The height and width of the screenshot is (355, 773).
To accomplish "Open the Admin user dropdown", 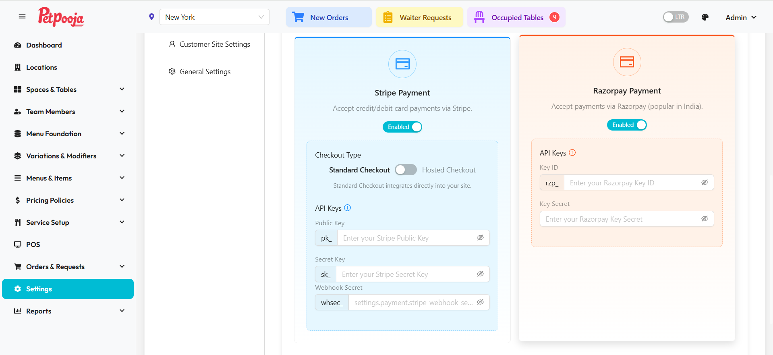I will point(741,17).
